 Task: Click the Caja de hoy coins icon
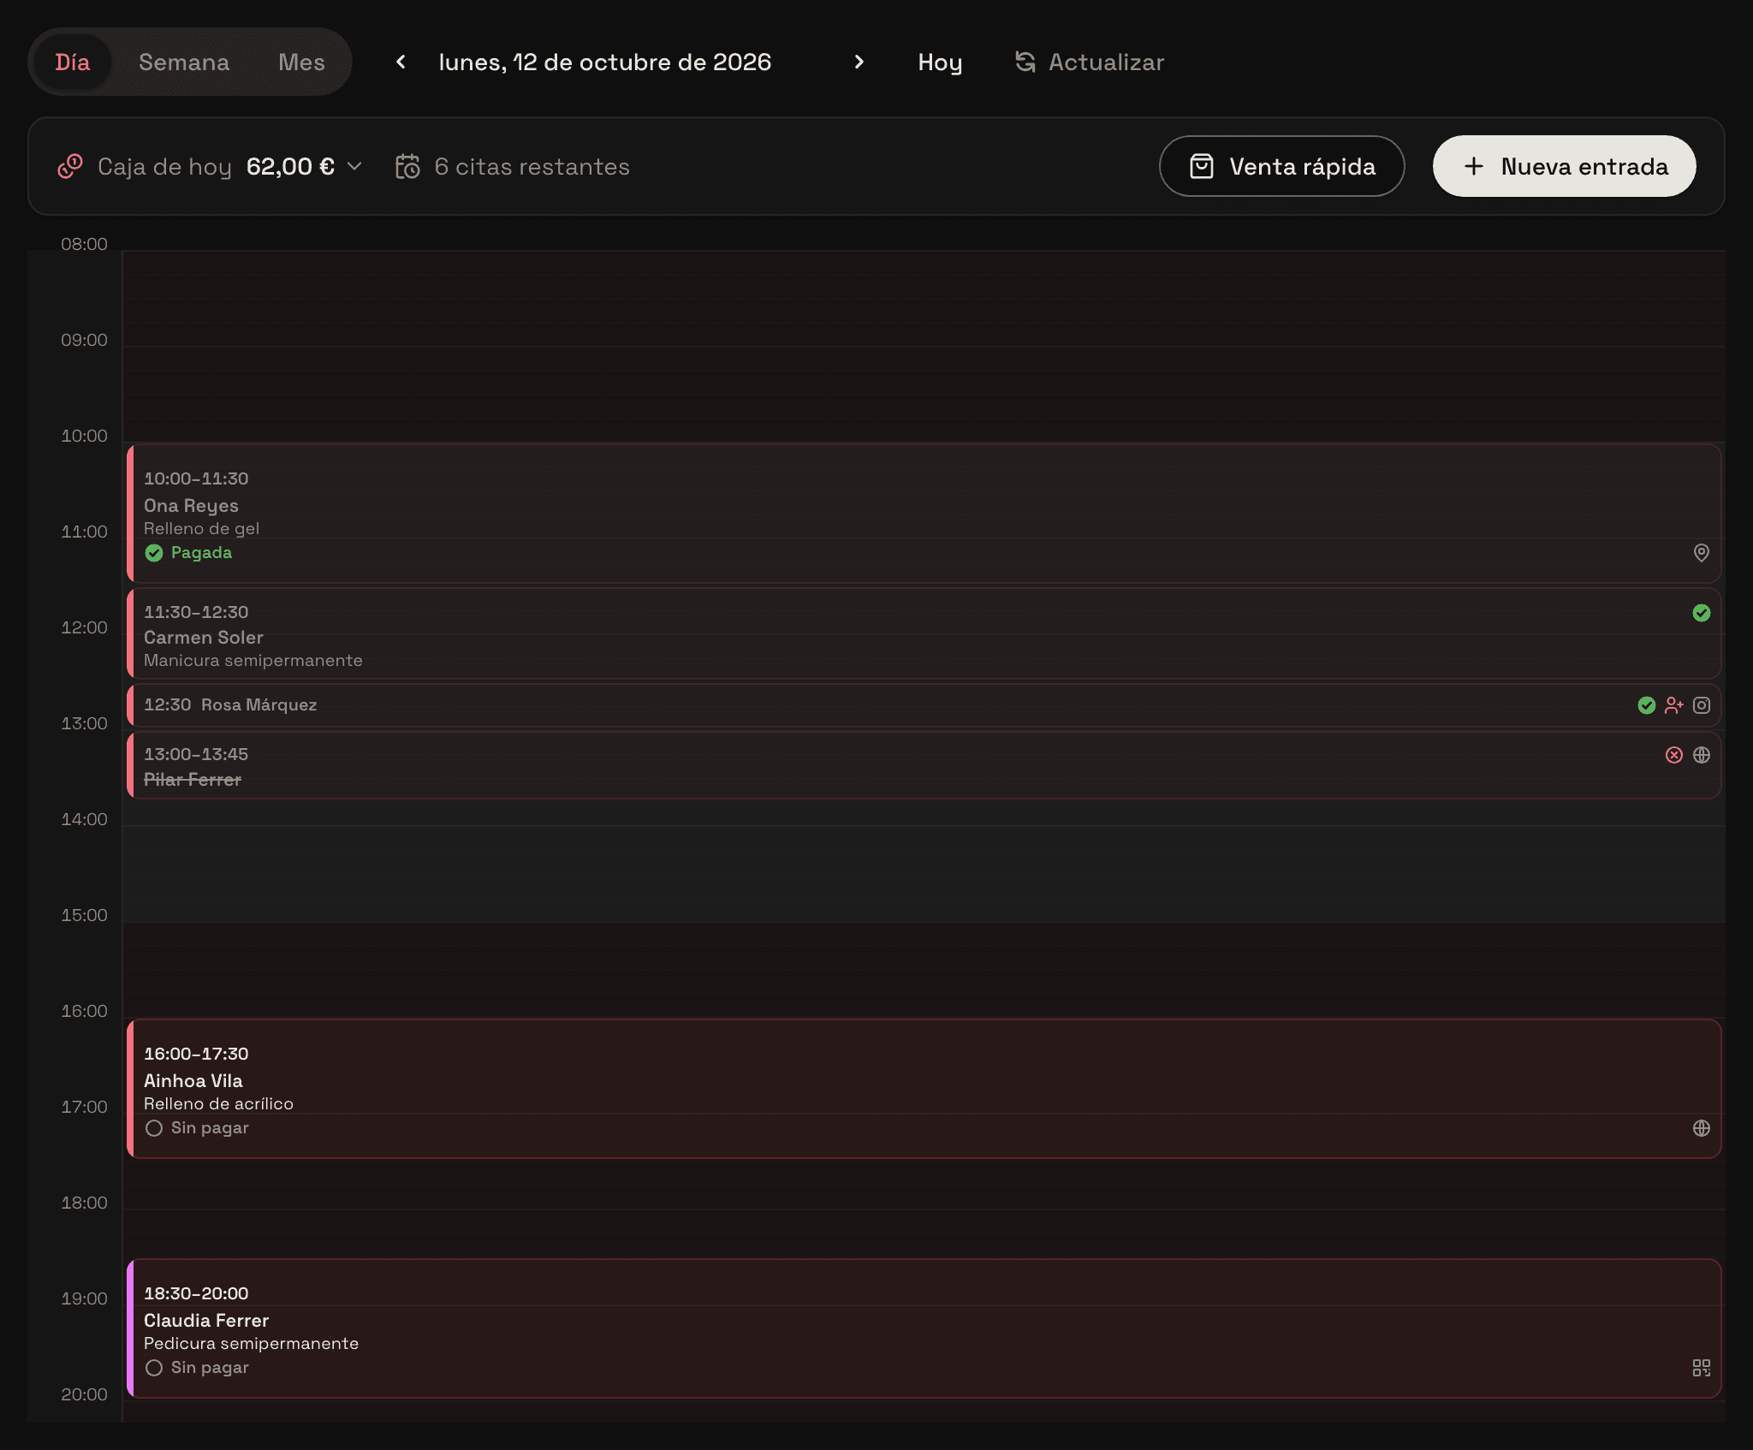click(70, 166)
